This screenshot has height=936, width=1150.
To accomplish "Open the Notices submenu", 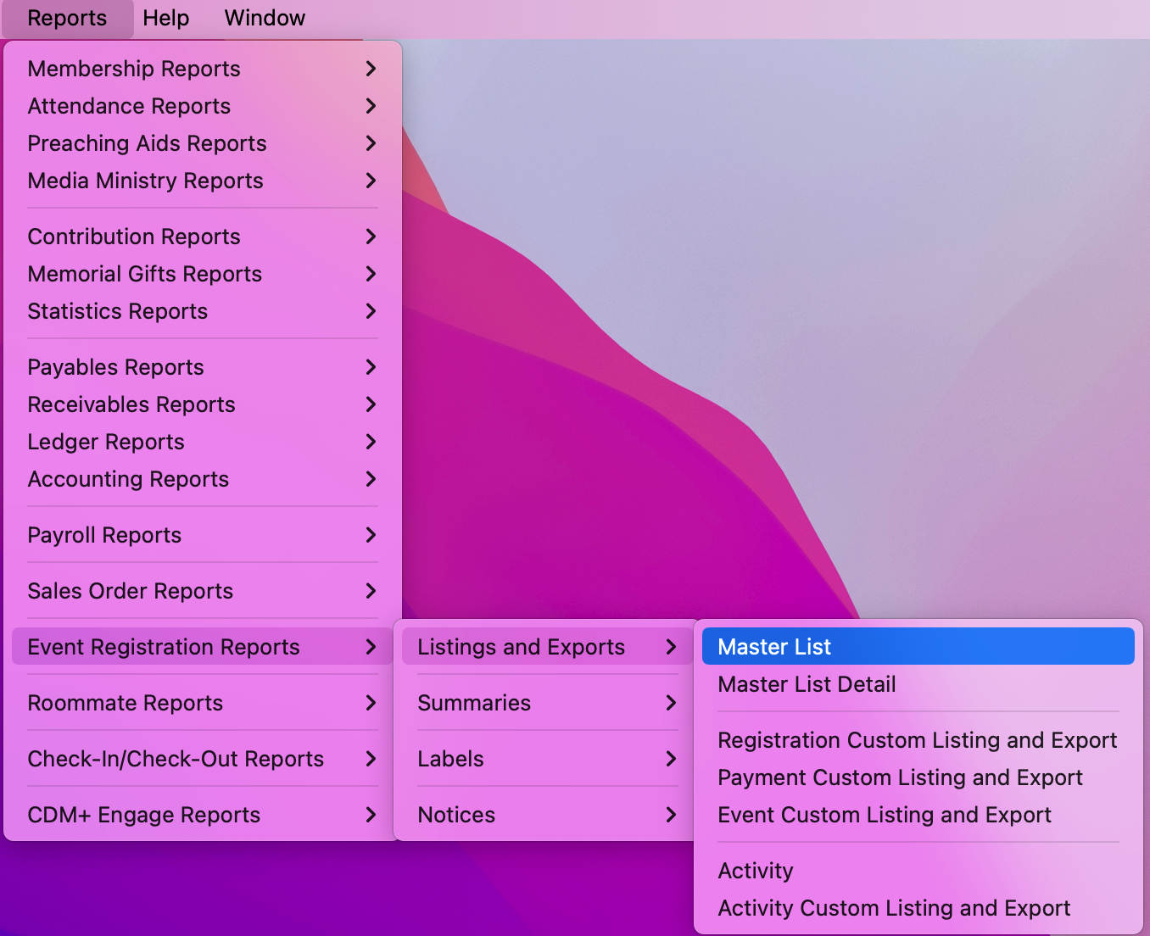I will [456, 815].
